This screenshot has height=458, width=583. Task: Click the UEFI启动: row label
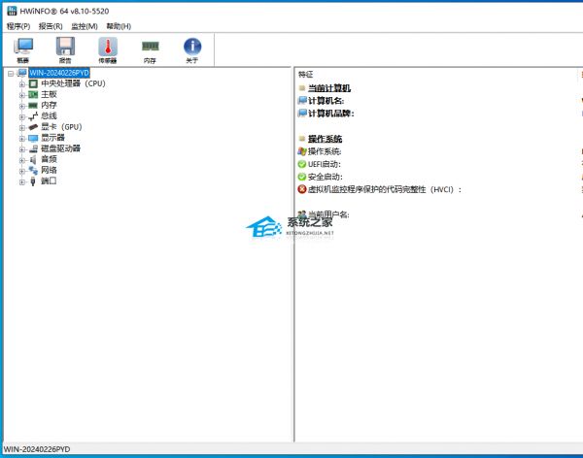tap(325, 164)
